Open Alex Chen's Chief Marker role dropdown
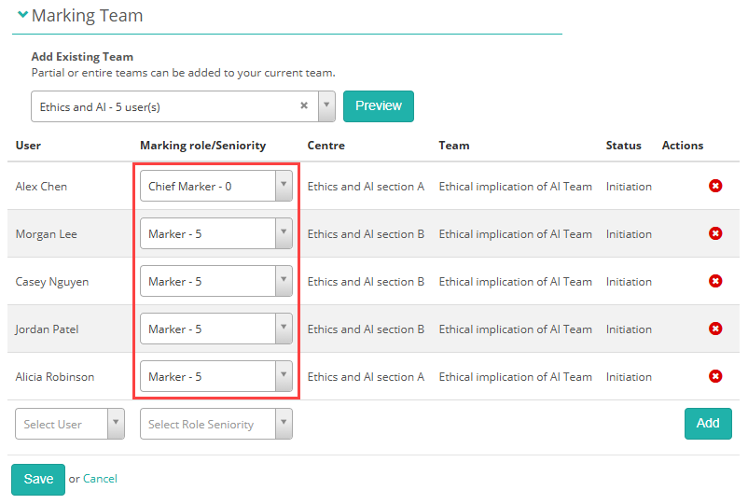 215,187
